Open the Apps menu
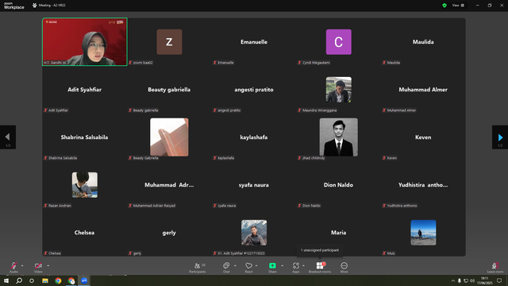This screenshot has width=508, height=286. click(296, 268)
